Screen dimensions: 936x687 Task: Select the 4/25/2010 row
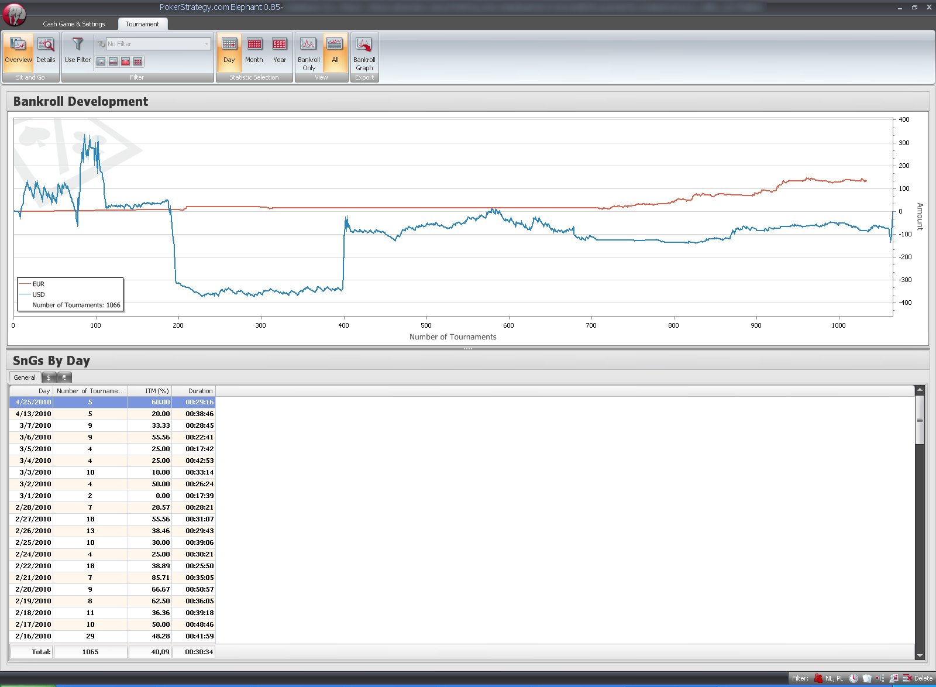(x=112, y=402)
